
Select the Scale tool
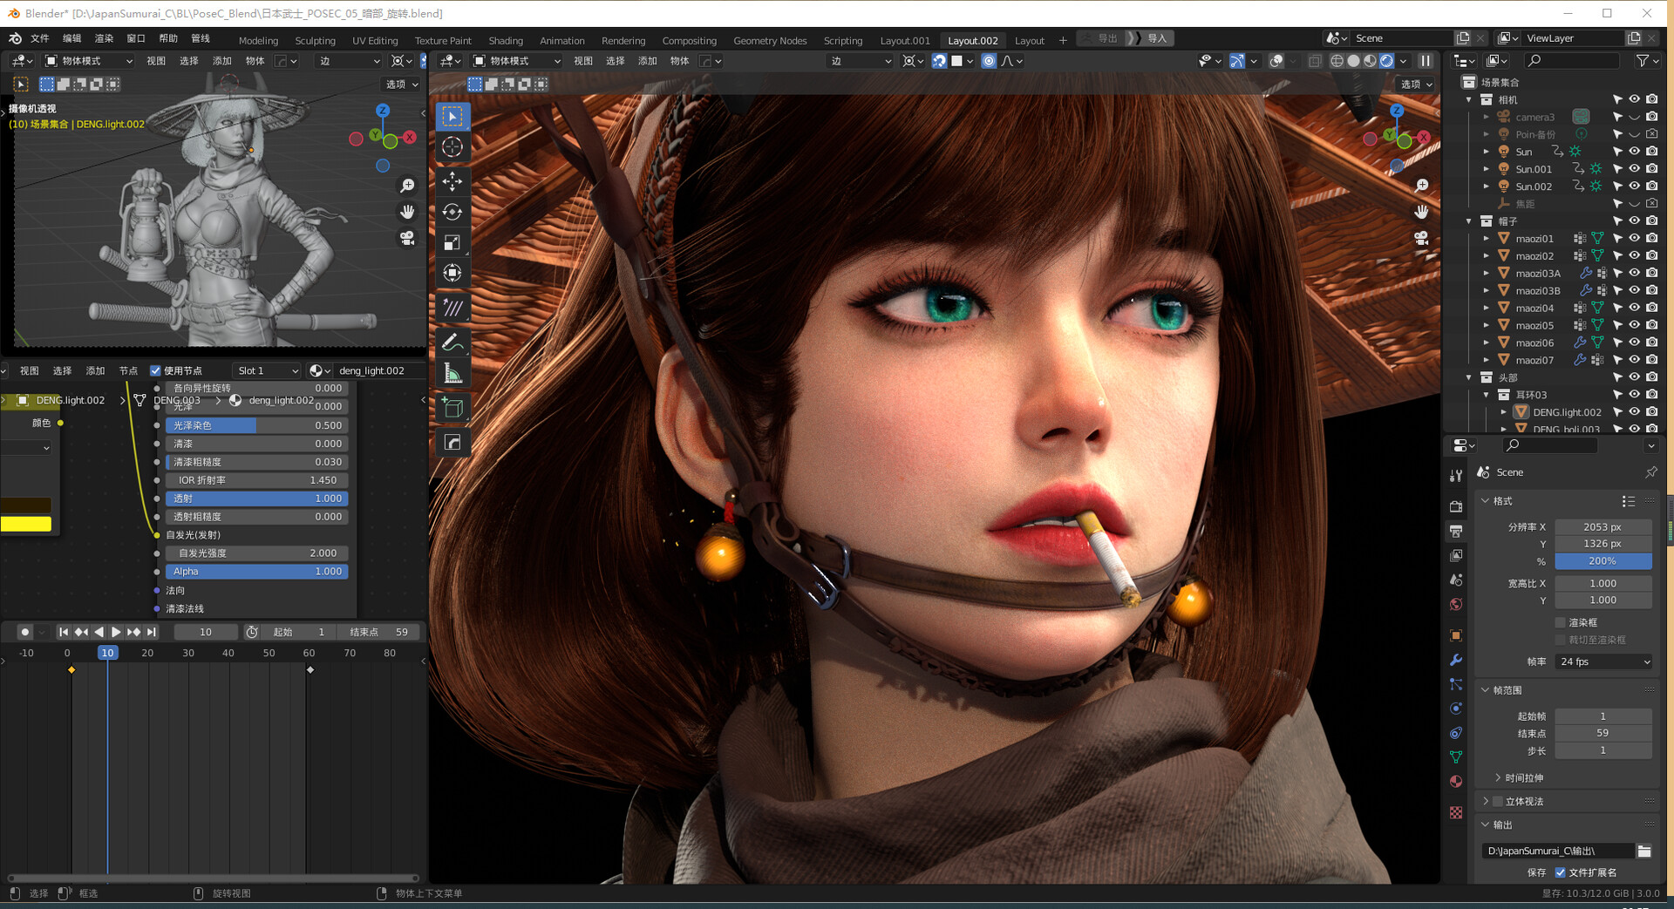point(453,242)
